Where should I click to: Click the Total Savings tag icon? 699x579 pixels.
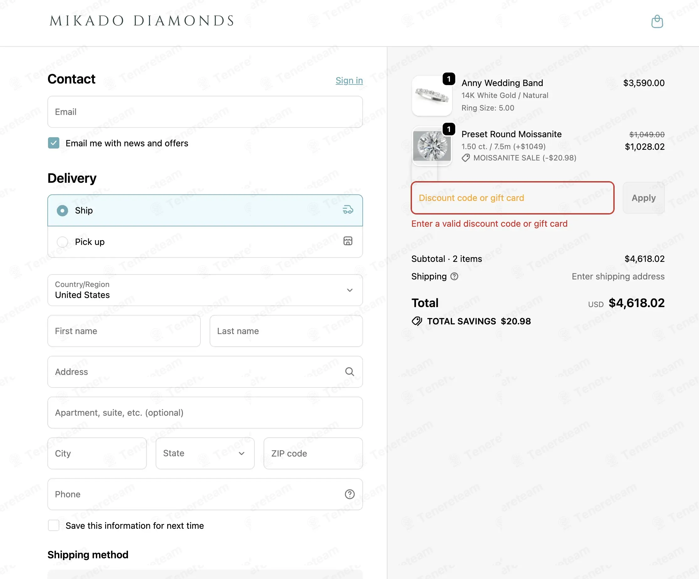tap(417, 321)
